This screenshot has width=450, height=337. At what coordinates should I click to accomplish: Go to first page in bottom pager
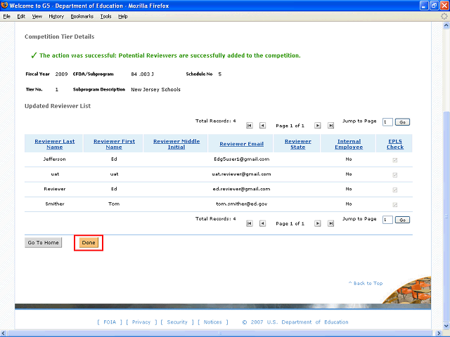(250, 223)
